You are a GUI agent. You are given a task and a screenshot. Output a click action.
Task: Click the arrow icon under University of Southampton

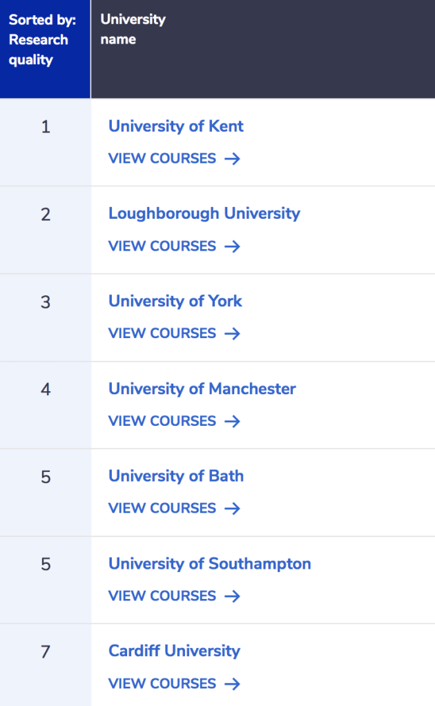[232, 596]
